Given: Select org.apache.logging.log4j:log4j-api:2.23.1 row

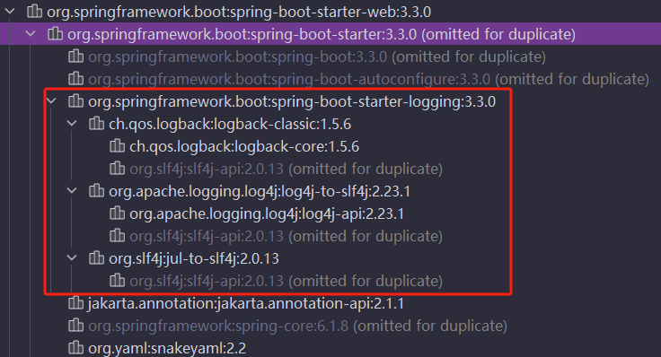Looking at the screenshot, I should [x=267, y=213].
